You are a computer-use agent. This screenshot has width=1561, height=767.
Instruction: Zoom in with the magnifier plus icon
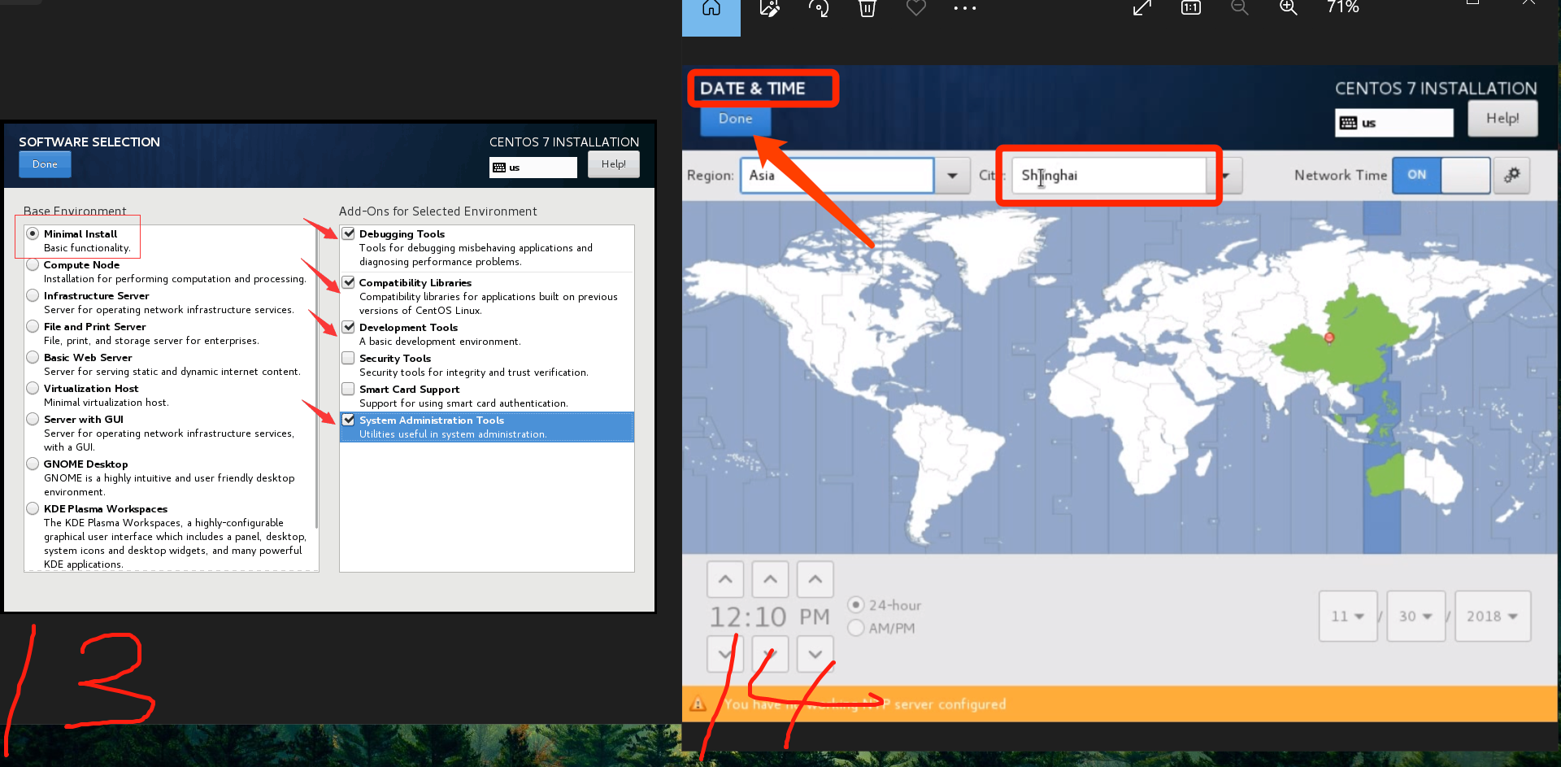(1289, 8)
